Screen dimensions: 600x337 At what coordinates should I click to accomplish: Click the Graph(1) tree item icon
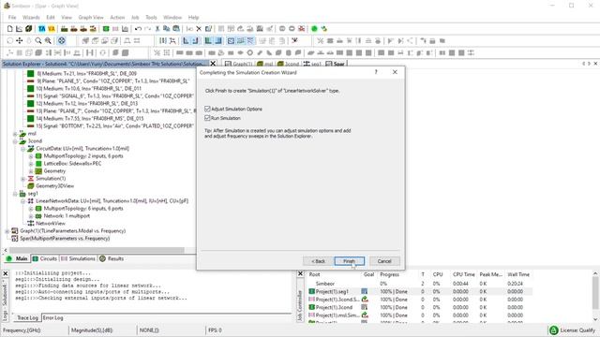click(15, 231)
